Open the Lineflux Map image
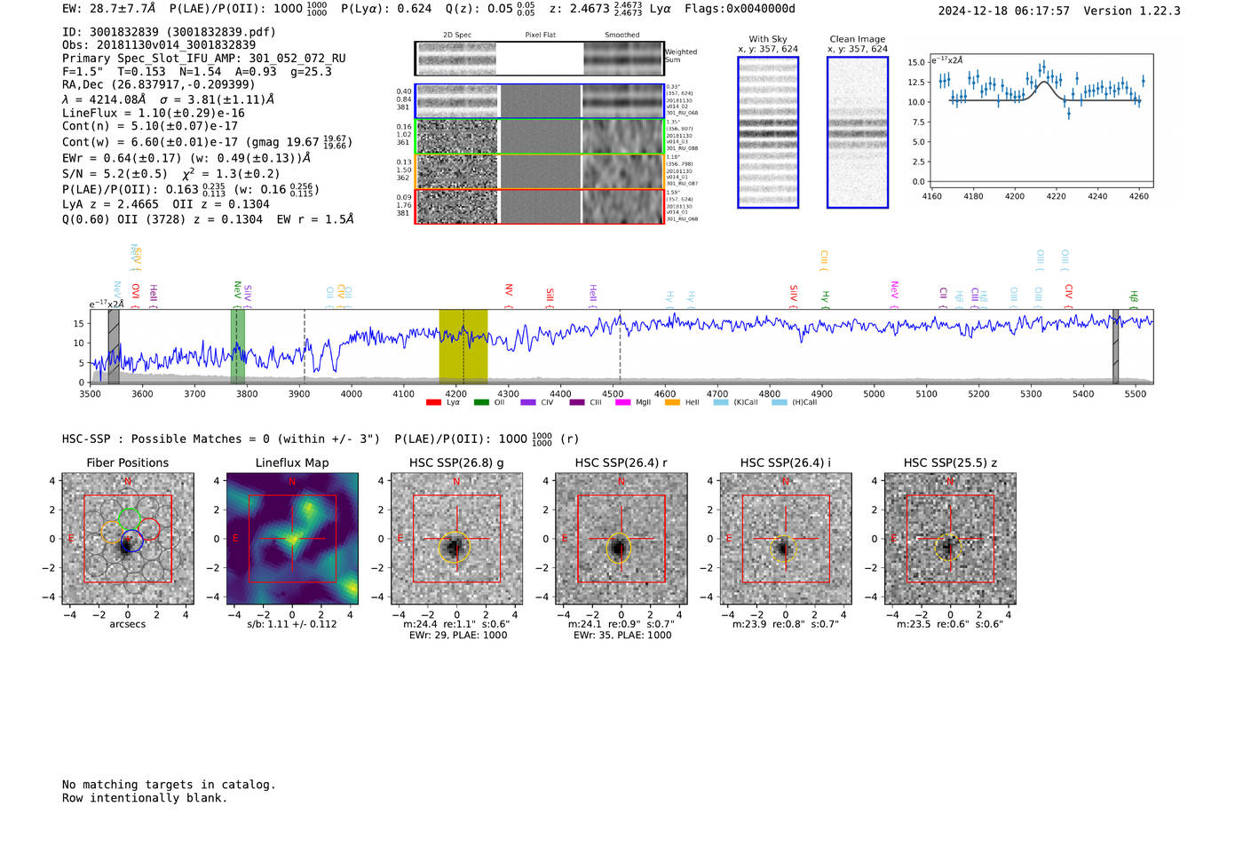Viewport: 1243px width, 846px height. (x=292, y=539)
